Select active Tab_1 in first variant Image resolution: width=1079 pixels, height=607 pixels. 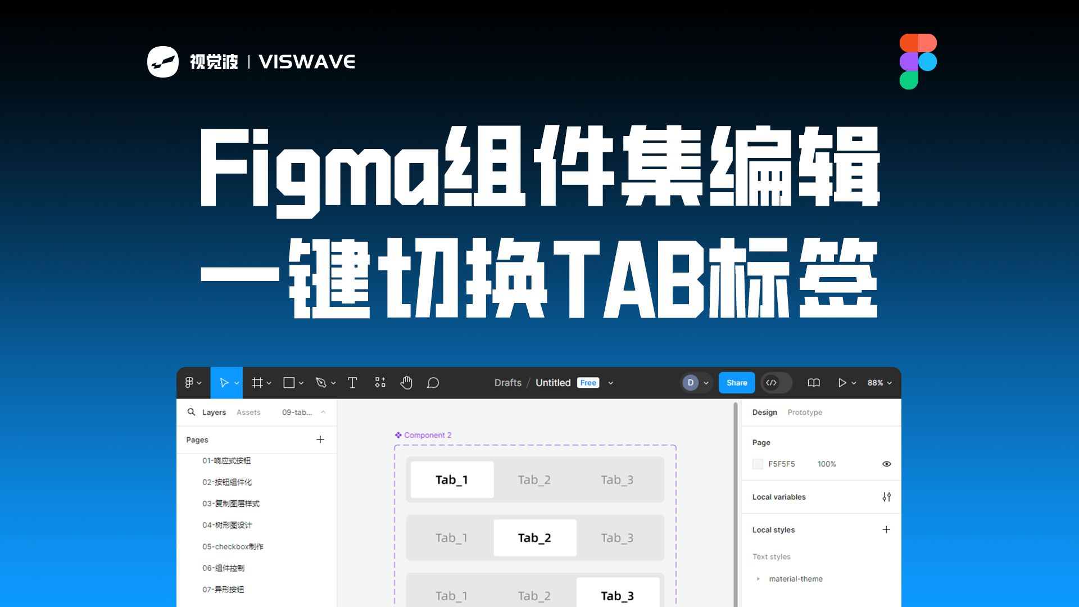tap(452, 479)
